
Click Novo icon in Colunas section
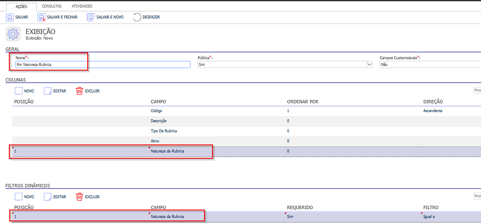tap(19, 91)
